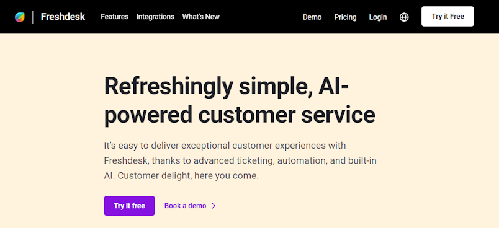Open the Integrations menu item
Image resolution: width=499 pixels, height=228 pixels.
coord(155,17)
